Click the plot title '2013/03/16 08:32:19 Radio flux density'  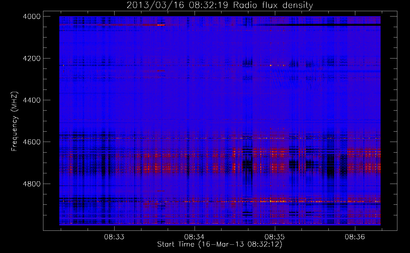[220, 5]
